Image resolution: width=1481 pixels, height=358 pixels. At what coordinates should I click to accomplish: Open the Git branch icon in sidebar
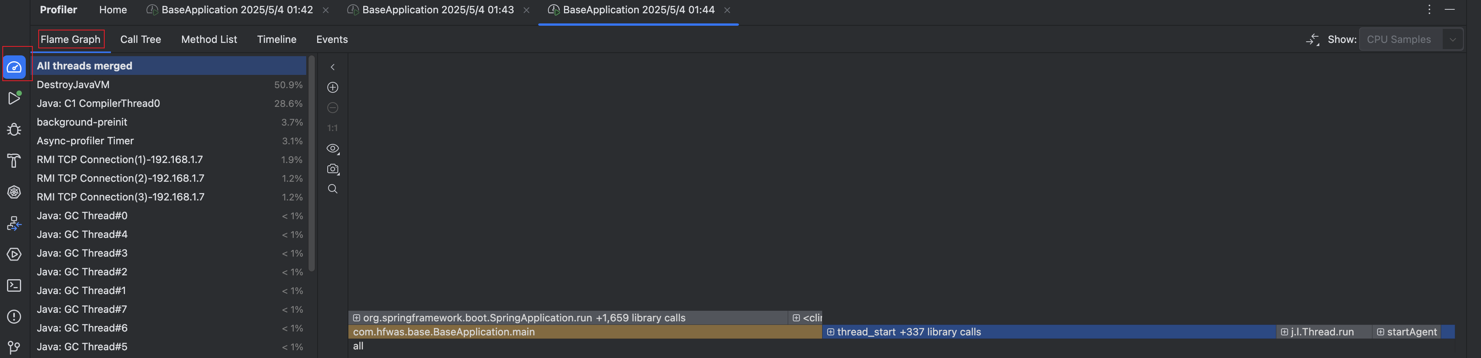pos(14,347)
